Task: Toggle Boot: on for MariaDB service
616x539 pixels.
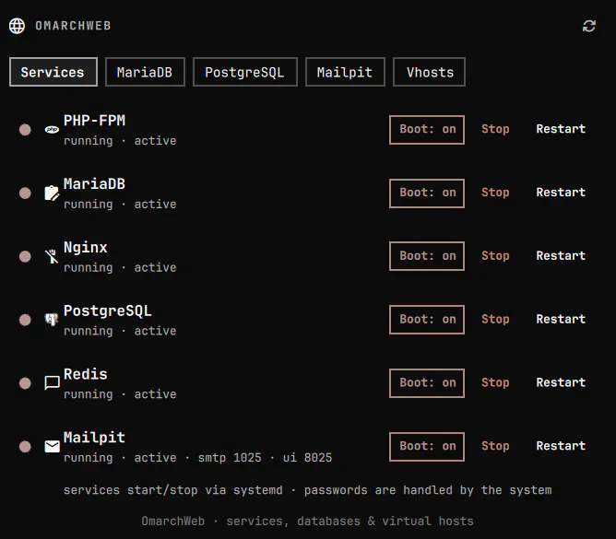Action: click(427, 193)
